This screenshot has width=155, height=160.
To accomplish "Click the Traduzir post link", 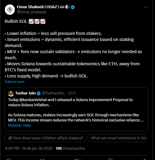I will (15, 82).
